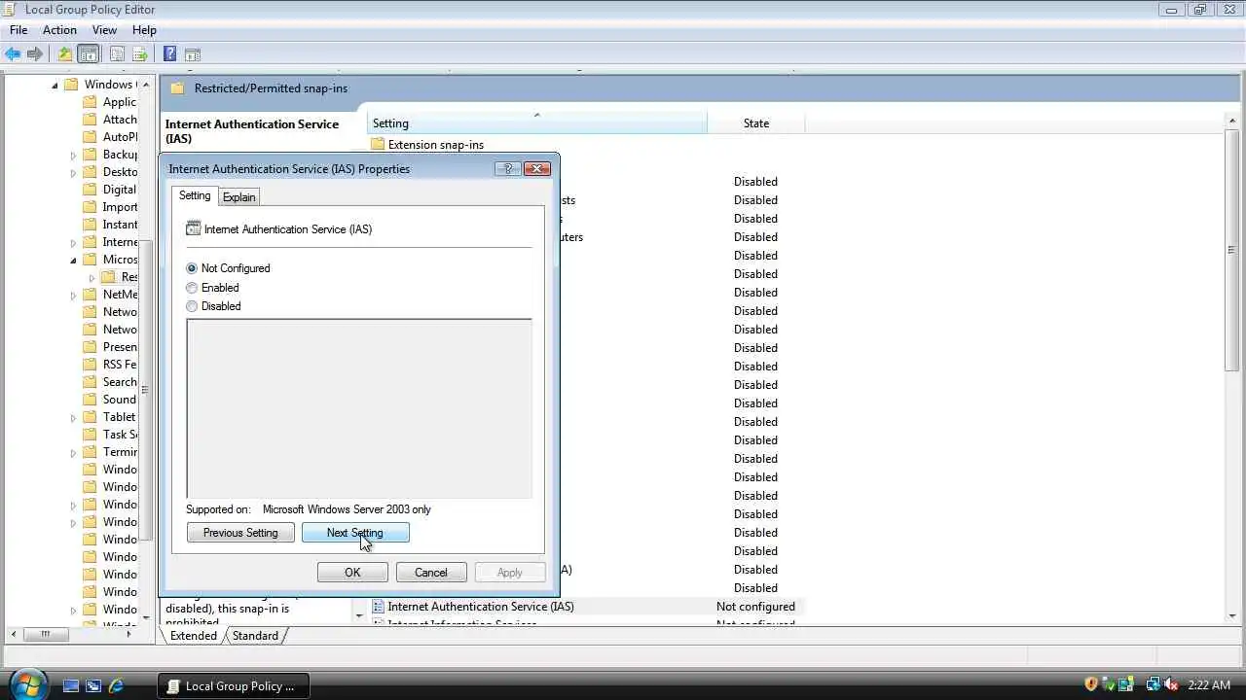Open the Action menu

tap(59, 30)
